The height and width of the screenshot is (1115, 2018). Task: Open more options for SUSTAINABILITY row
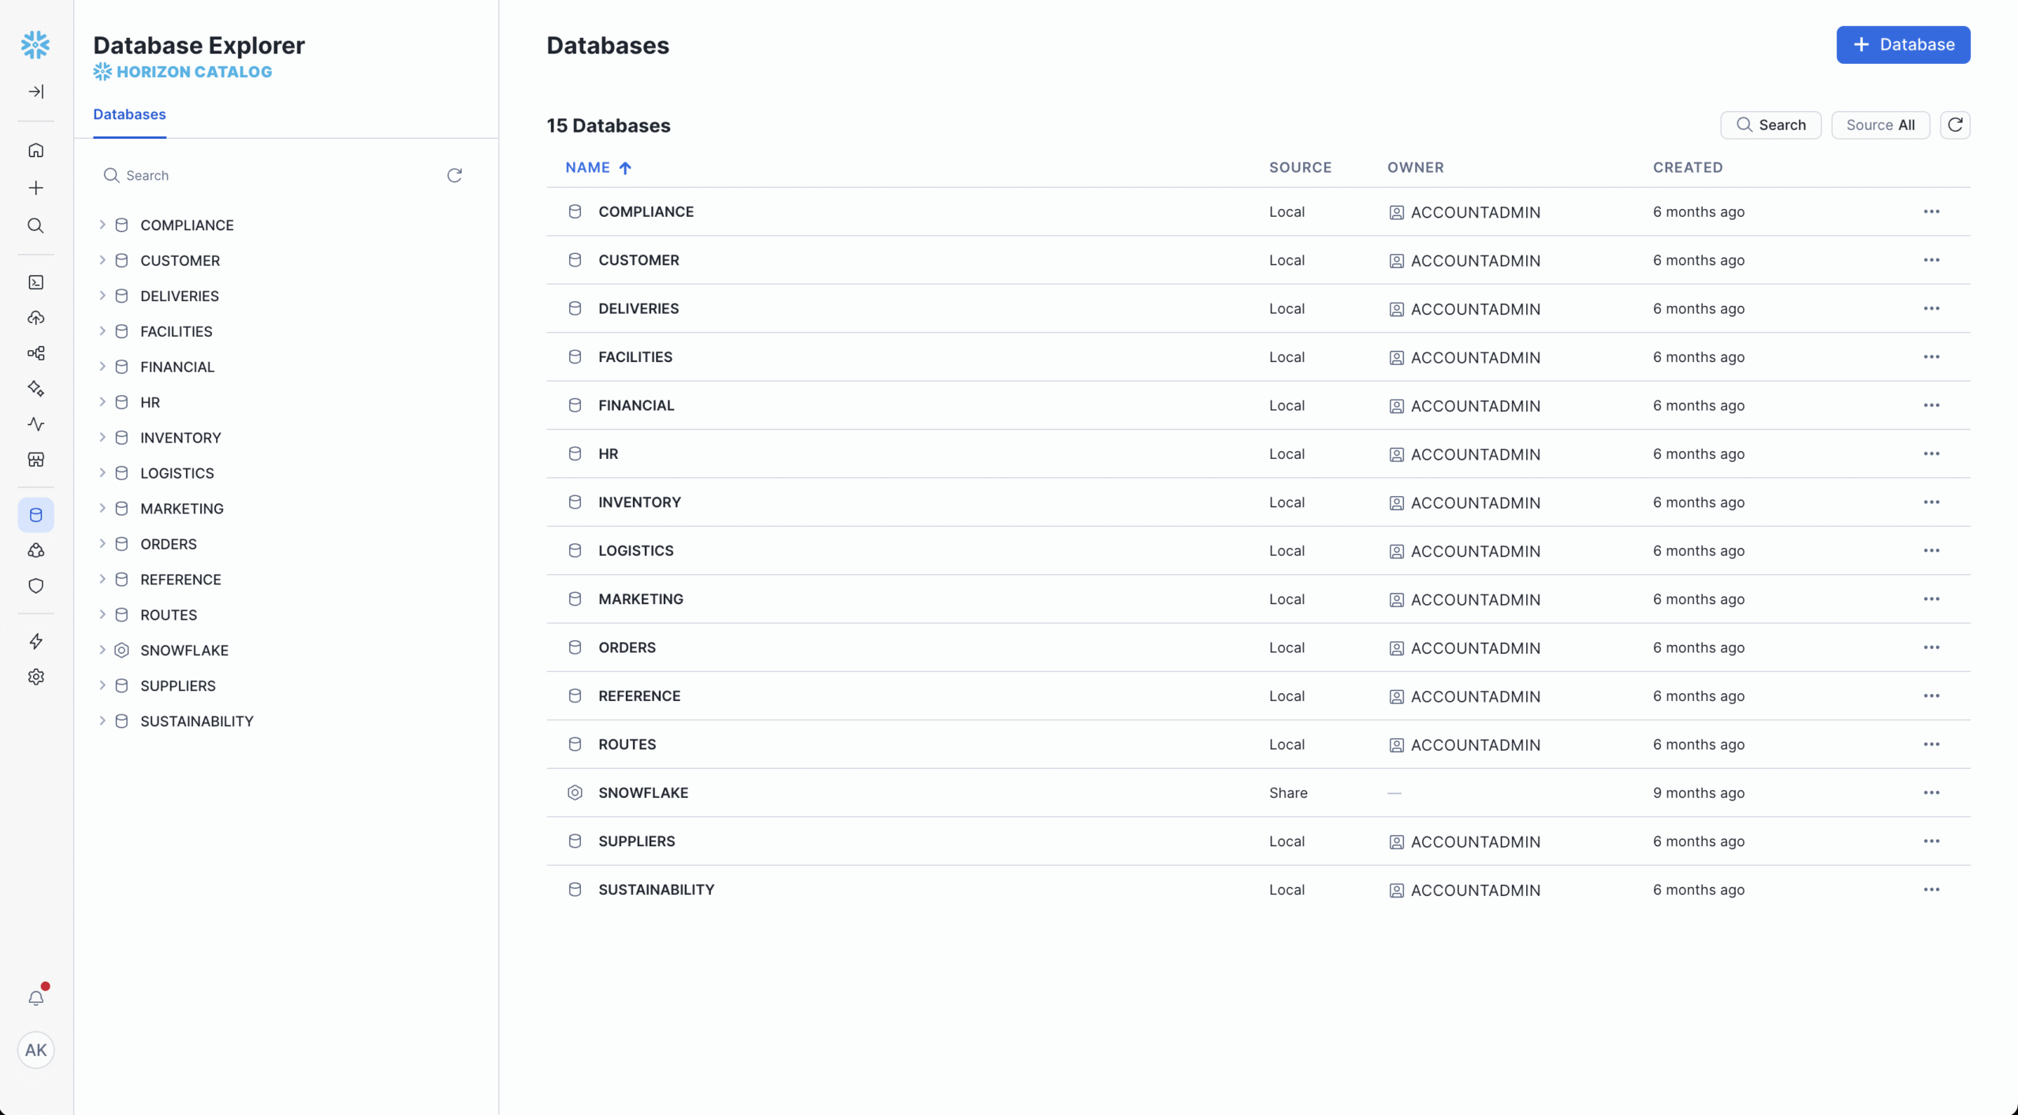(x=1931, y=889)
